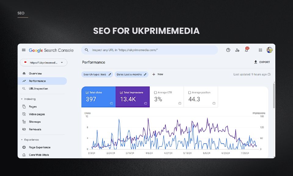Uncheck the Total clicks checkbox
The width and height of the screenshot is (293, 176).
pyautogui.click(x=87, y=92)
